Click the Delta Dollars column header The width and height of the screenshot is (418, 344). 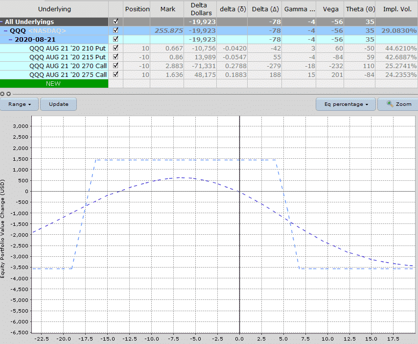point(201,9)
